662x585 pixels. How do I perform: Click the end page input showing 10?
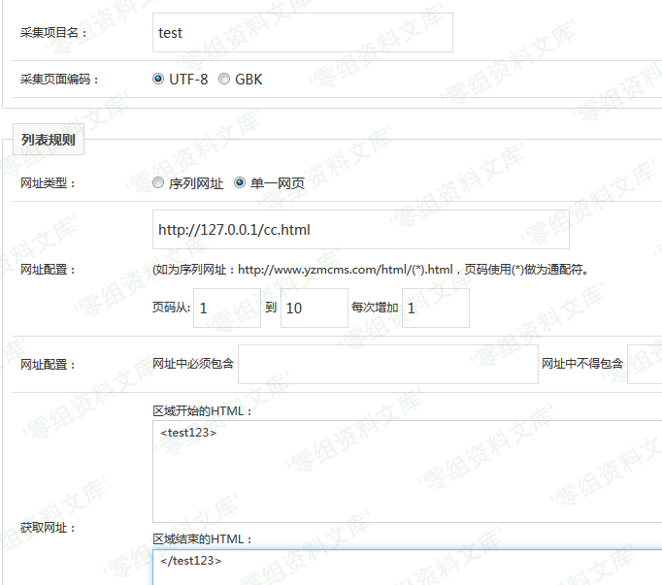click(x=314, y=308)
